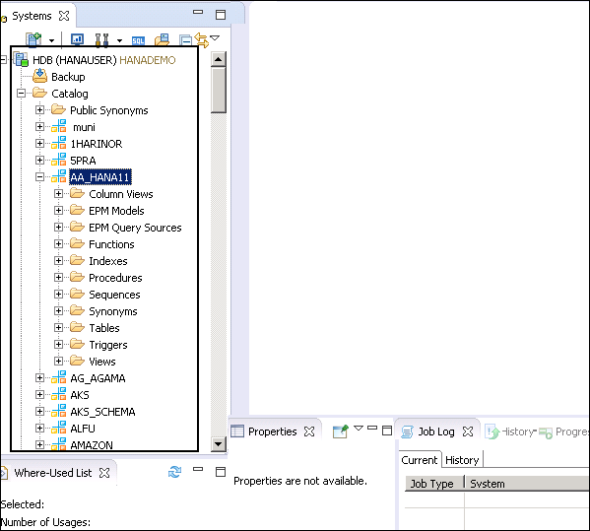590x531 pixels.
Task: Expand the Column Views folder
Action: (58, 193)
